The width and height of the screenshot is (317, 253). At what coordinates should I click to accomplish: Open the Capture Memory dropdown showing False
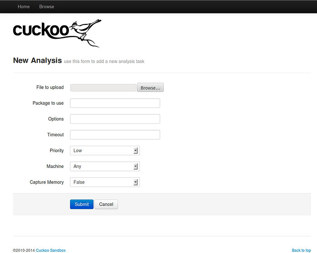(105, 182)
